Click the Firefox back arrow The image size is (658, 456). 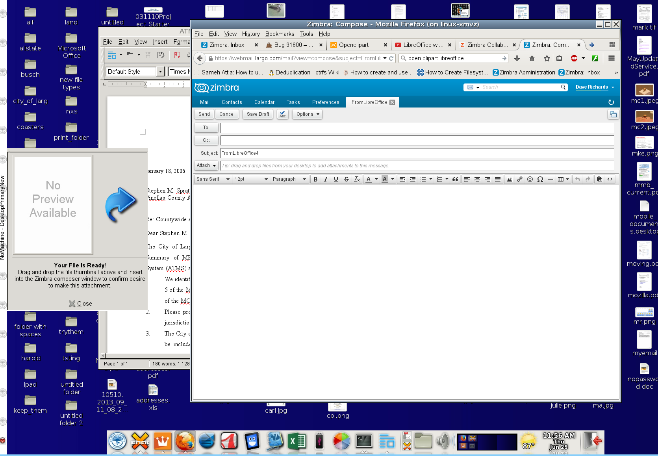pyautogui.click(x=200, y=58)
